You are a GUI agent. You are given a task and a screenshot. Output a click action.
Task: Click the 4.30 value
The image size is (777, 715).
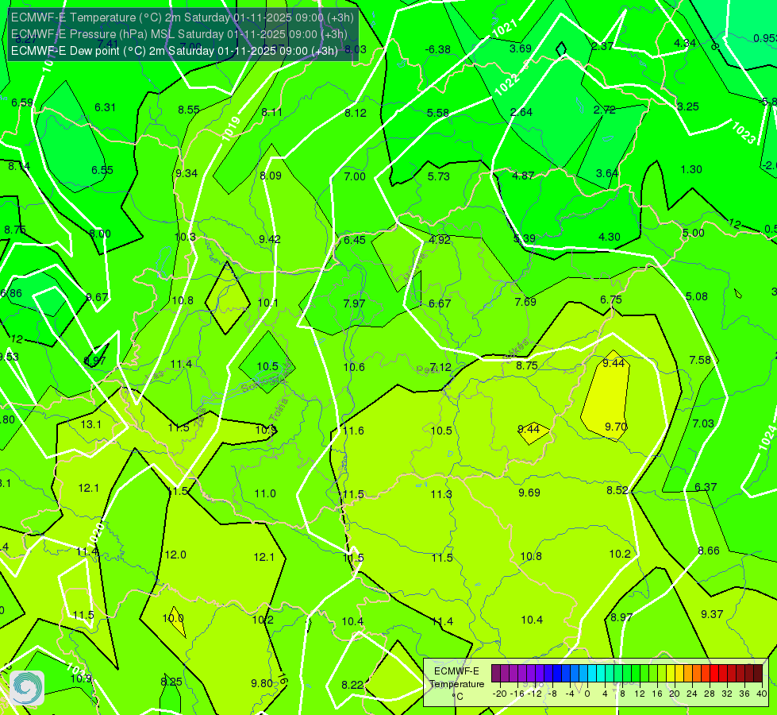tap(609, 238)
